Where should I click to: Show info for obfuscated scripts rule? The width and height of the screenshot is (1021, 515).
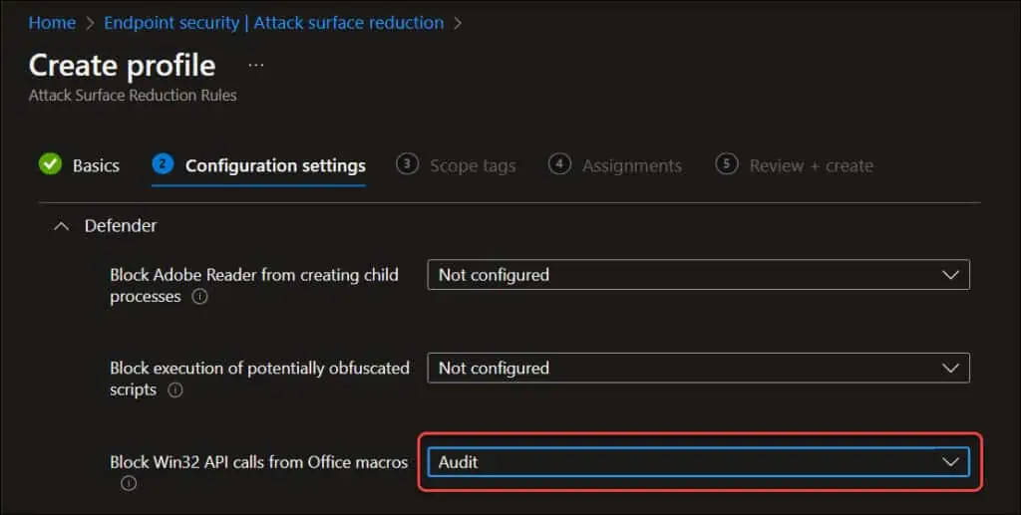click(x=175, y=390)
